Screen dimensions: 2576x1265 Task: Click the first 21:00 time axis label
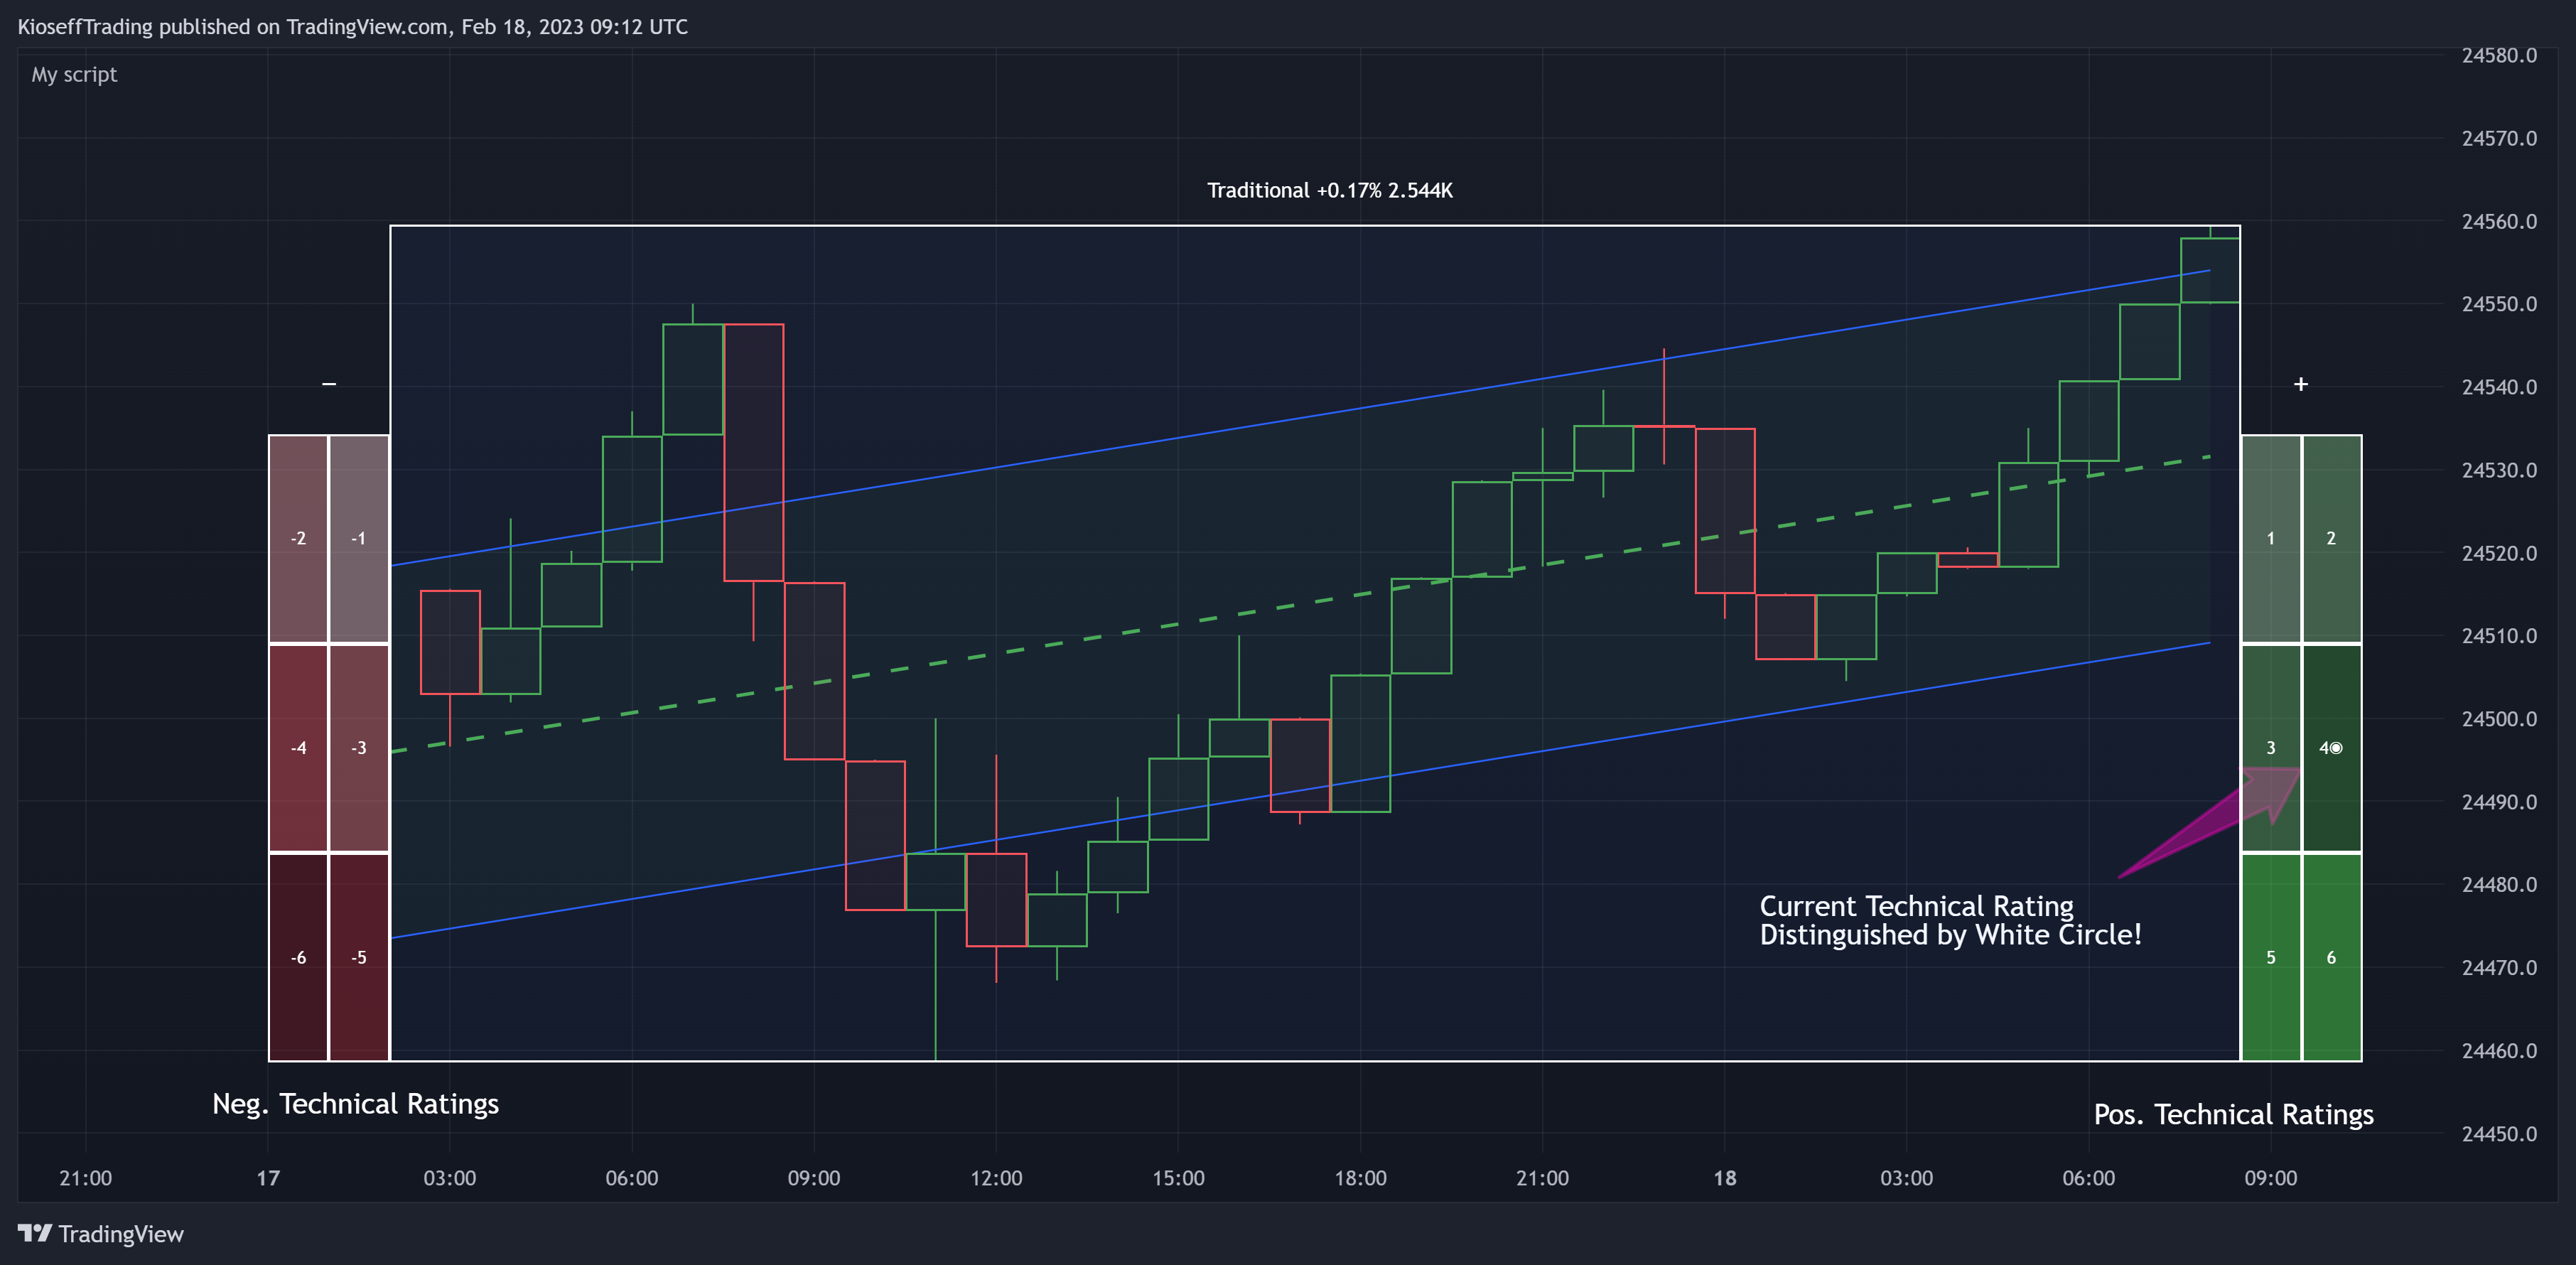85,1178
